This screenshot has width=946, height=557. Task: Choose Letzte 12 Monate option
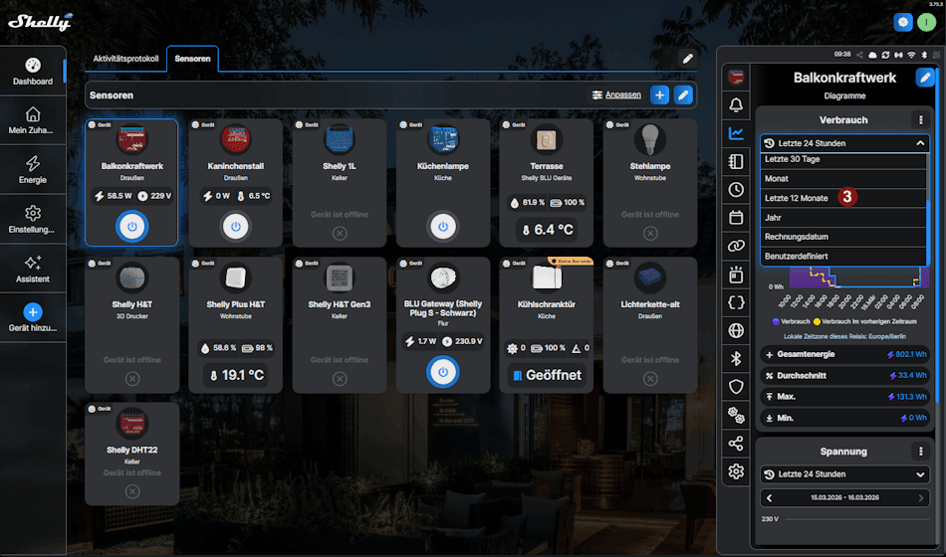pyautogui.click(x=843, y=198)
